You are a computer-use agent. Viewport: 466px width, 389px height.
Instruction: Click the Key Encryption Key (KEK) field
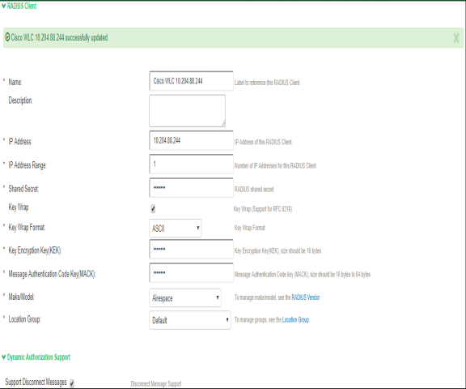(x=191, y=249)
